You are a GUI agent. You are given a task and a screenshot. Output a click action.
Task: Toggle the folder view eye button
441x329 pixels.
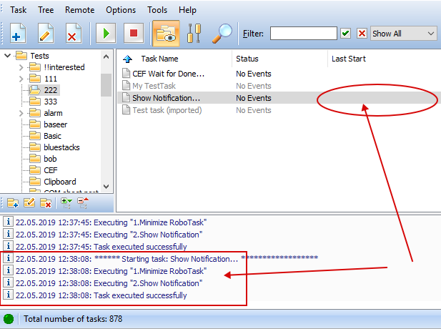[x=165, y=34]
